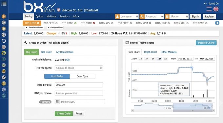Click the calculator icon in THB spend field

[101, 68]
